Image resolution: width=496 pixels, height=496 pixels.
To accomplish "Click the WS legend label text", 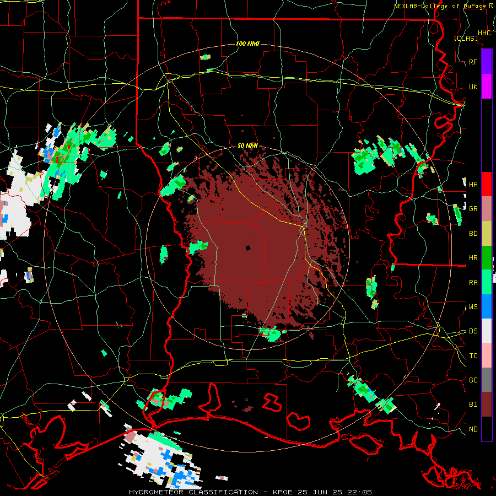I will (x=473, y=307).
